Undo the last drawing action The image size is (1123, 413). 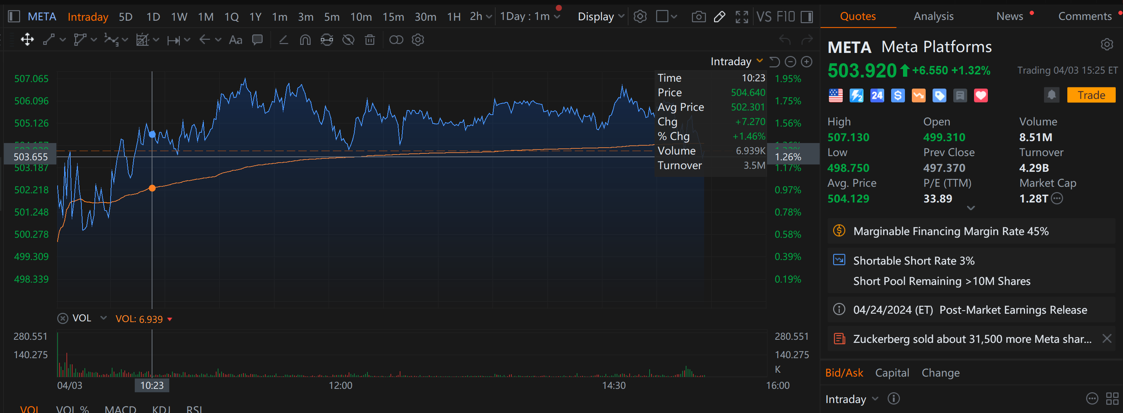[x=785, y=39]
